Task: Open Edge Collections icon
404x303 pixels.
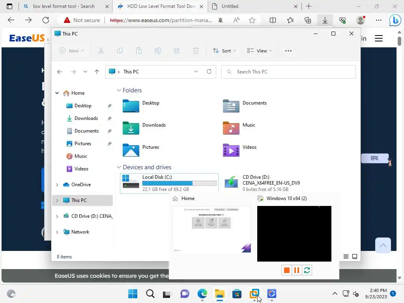Action: [308, 20]
